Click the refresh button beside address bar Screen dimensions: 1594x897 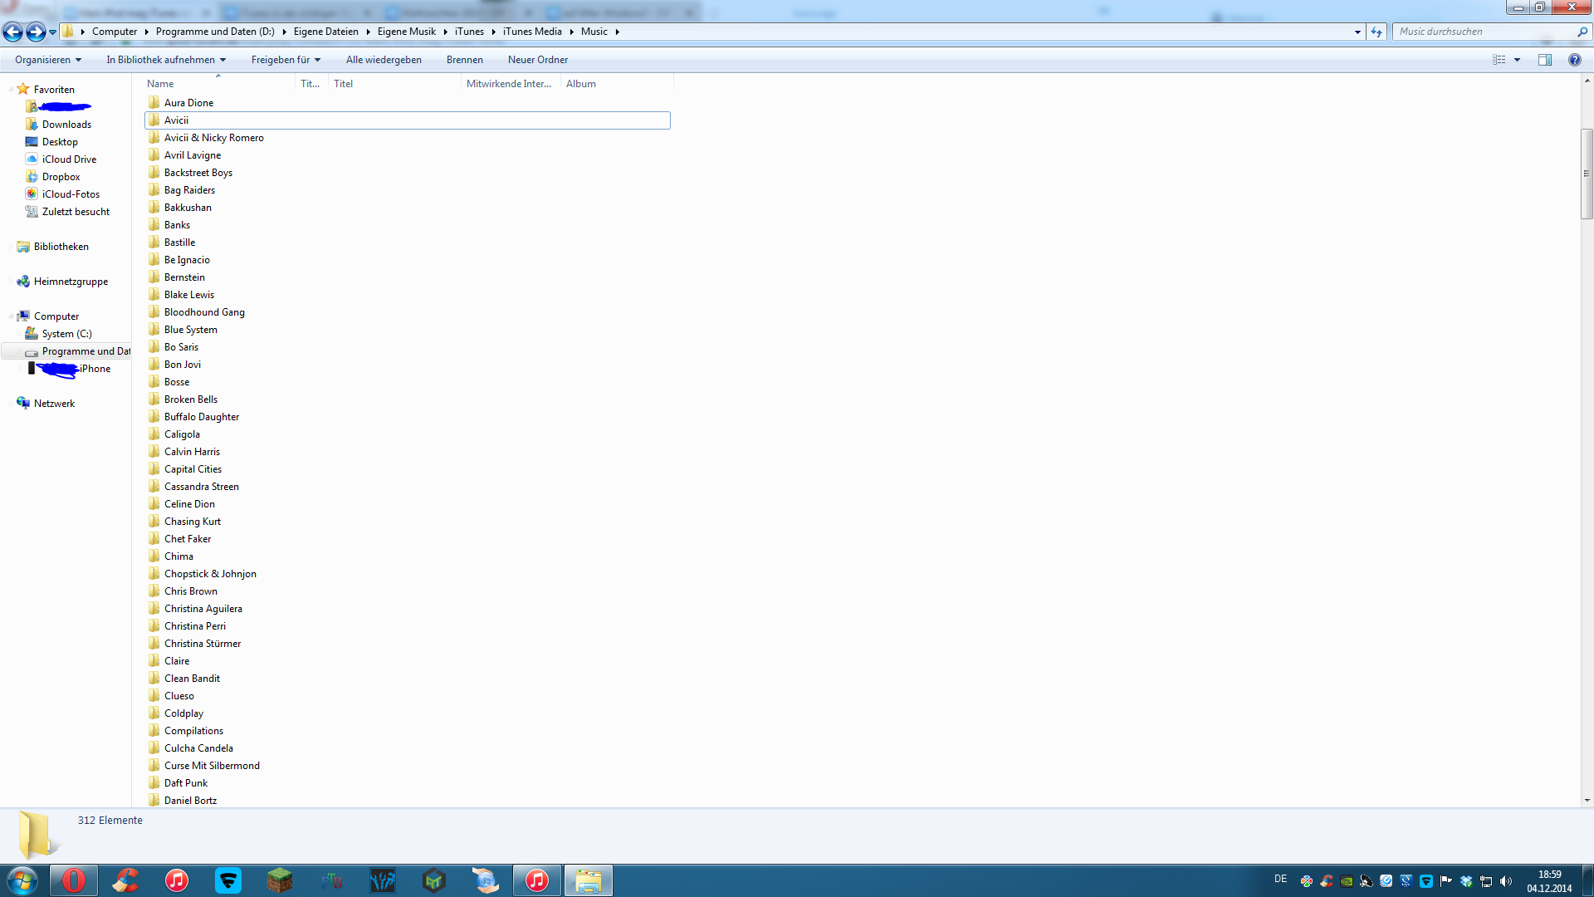point(1376,32)
